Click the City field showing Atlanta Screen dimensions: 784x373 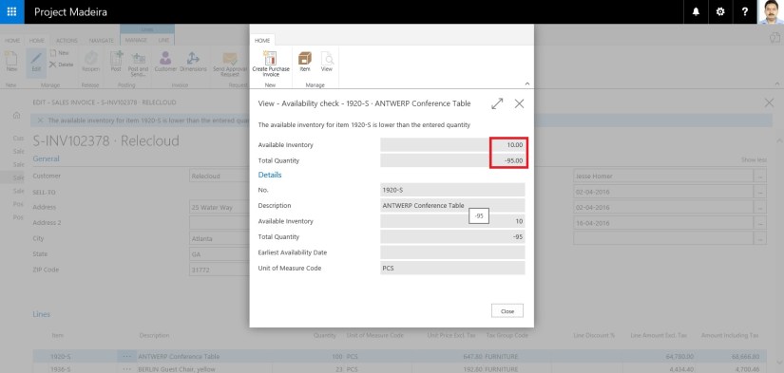click(x=220, y=238)
